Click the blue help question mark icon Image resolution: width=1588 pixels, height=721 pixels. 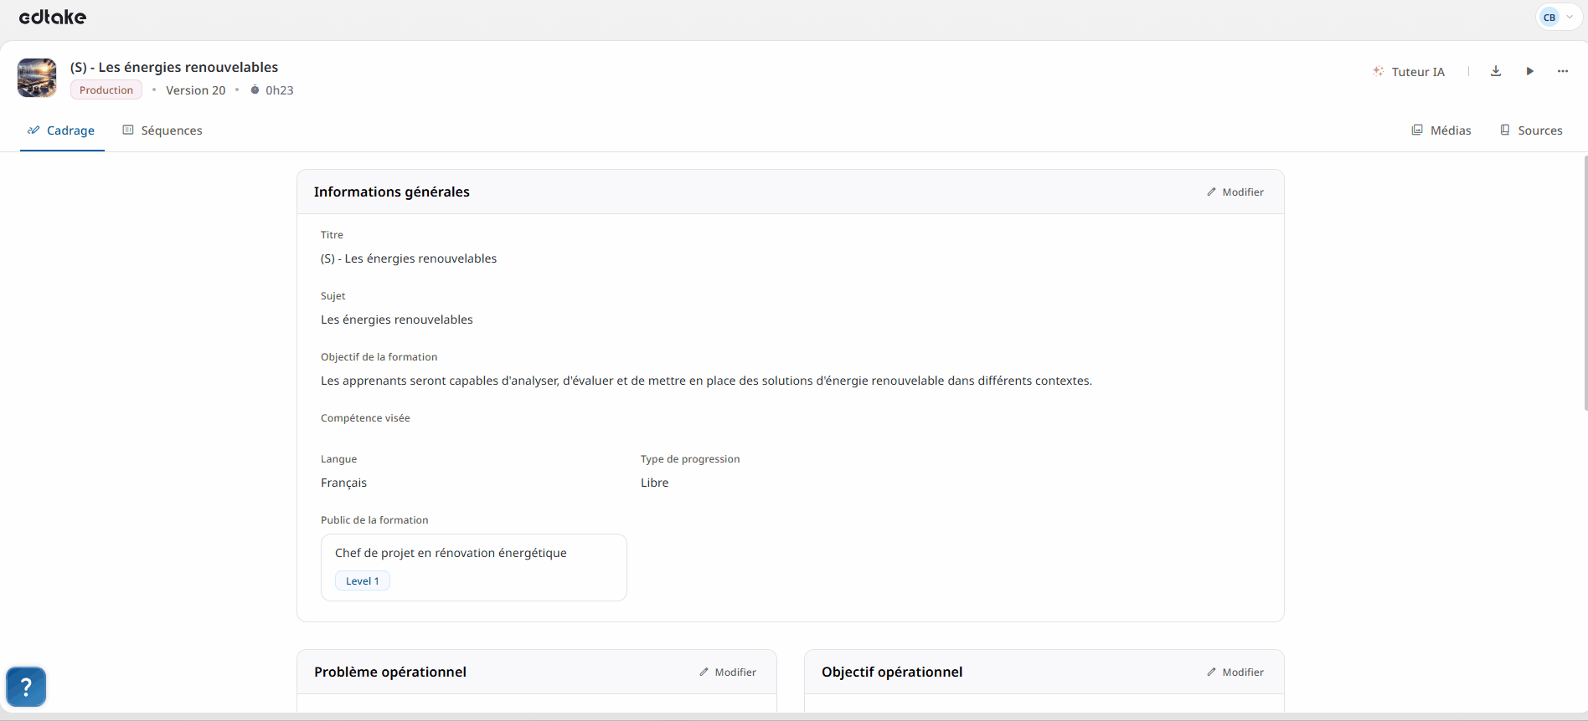point(26,687)
